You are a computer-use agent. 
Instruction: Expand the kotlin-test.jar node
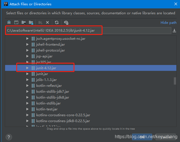27,109
